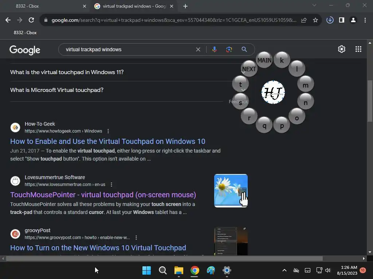Open the volume control in the system tray
This screenshot has width=373, height=279.
point(328,270)
